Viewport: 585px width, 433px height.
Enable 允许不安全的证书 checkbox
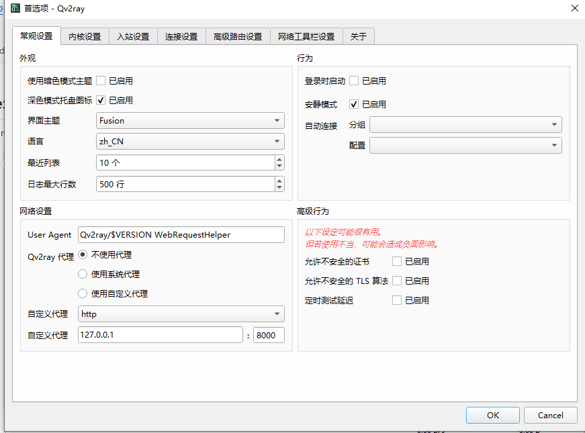(x=397, y=261)
